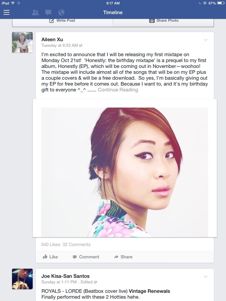Open the mixtape portrait photo
Screen dimensions: 226x301
[124, 172]
